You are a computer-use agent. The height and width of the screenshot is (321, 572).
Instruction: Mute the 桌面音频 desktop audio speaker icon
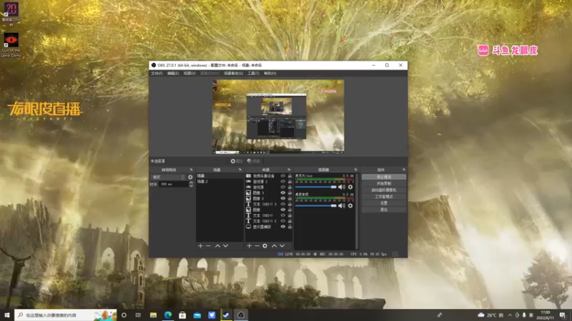(342, 205)
